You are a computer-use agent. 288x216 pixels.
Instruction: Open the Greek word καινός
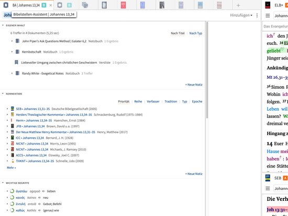pyautogui.click(x=20, y=198)
